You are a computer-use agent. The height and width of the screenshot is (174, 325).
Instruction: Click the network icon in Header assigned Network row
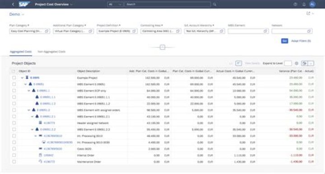click(41, 123)
